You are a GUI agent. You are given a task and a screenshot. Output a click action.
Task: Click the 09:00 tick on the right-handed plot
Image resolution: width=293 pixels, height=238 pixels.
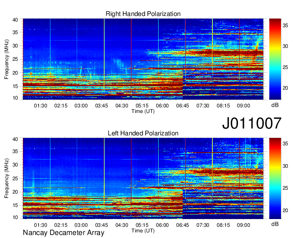click(x=243, y=106)
